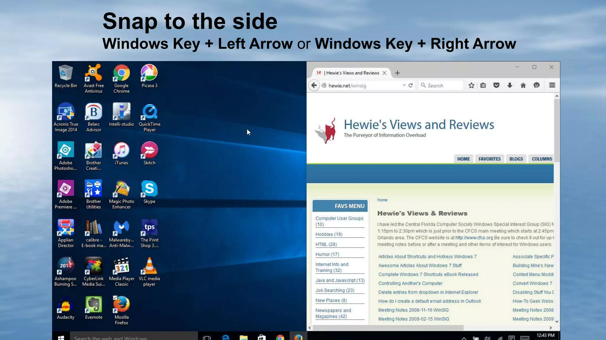Select Malwarebytes Anti-Malware icon
This screenshot has width=606, height=340.
pos(121,233)
